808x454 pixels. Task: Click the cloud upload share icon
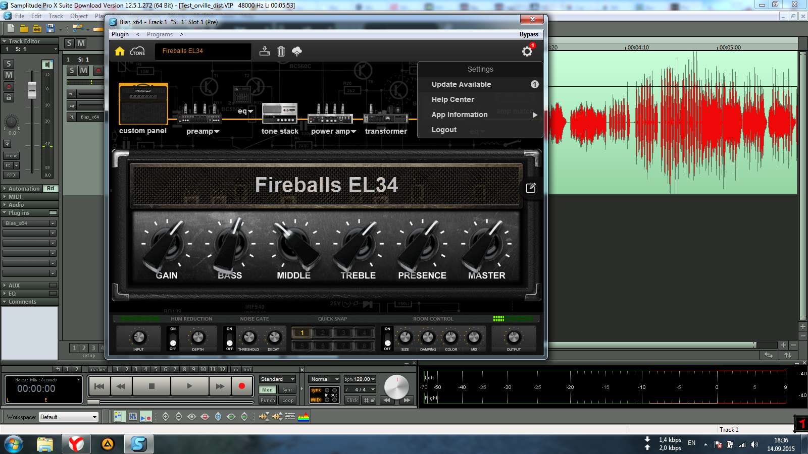click(297, 51)
